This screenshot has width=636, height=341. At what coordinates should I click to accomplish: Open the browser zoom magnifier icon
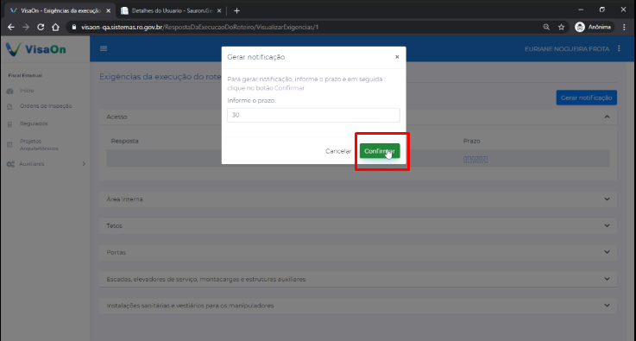tap(546, 28)
